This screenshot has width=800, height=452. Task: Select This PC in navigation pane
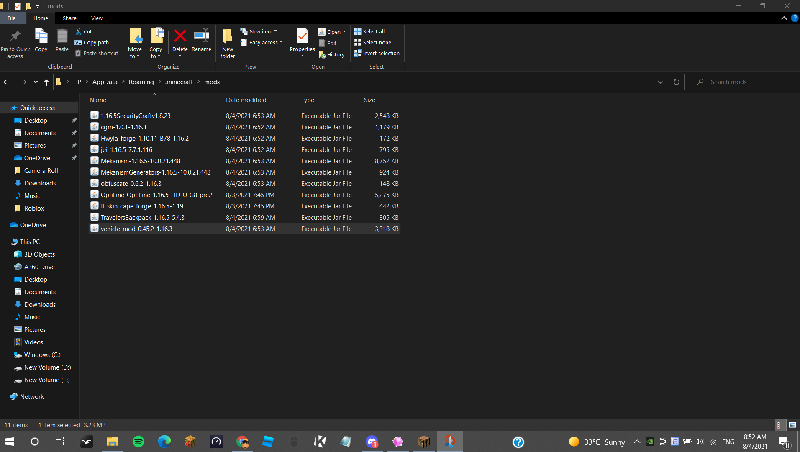click(30, 242)
